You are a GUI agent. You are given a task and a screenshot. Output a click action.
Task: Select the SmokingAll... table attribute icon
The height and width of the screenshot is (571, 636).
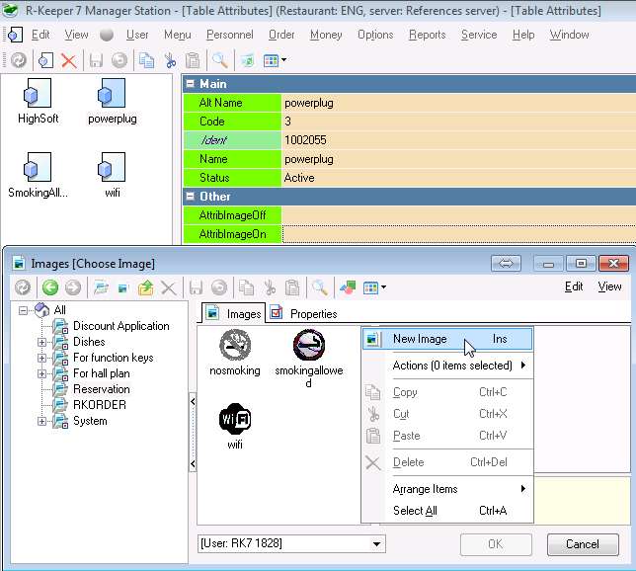pos(38,175)
